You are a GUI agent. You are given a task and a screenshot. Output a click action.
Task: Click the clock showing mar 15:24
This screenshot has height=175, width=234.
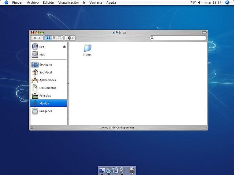pyautogui.click(x=213, y=3)
